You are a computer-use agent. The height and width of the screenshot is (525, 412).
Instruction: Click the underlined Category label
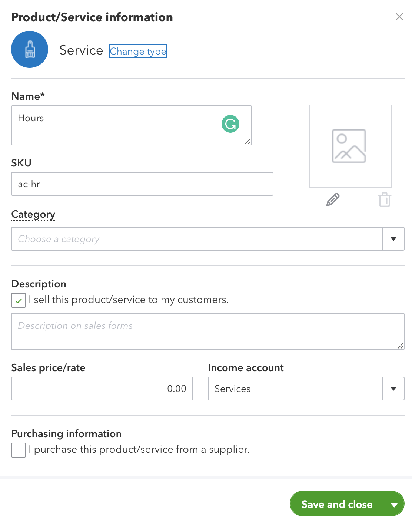point(33,214)
